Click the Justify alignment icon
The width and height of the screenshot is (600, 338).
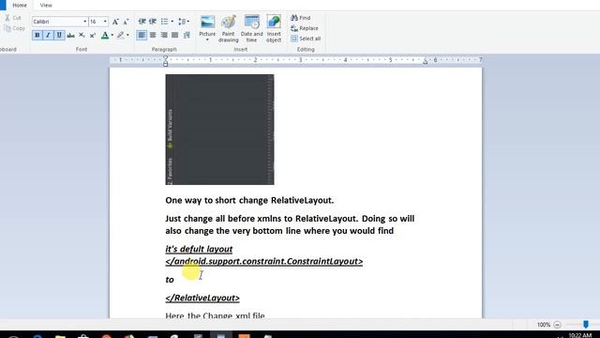(175, 36)
